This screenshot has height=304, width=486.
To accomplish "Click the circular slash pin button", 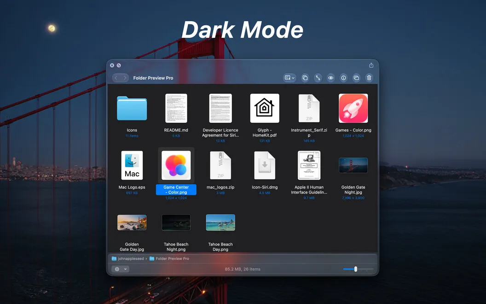I will tap(119, 65).
